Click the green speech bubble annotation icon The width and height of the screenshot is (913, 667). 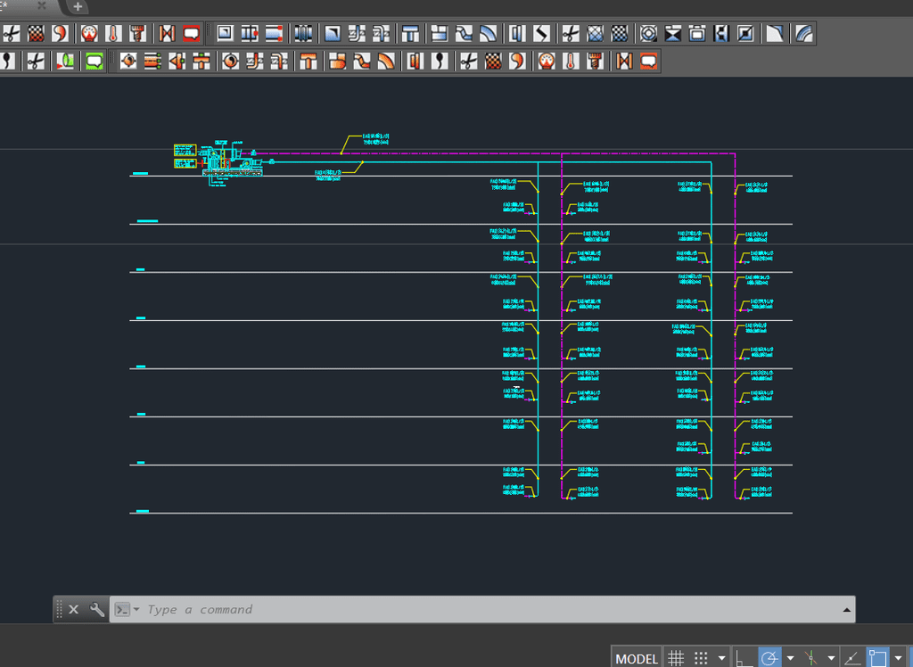(95, 61)
